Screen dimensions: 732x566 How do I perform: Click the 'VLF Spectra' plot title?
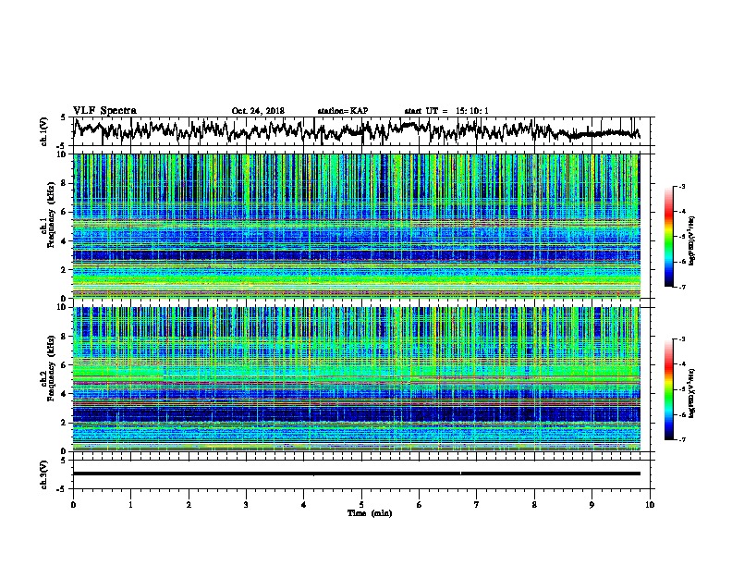(x=104, y=111)
